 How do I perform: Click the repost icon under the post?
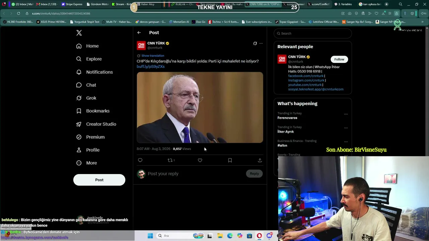click(170, 160)
